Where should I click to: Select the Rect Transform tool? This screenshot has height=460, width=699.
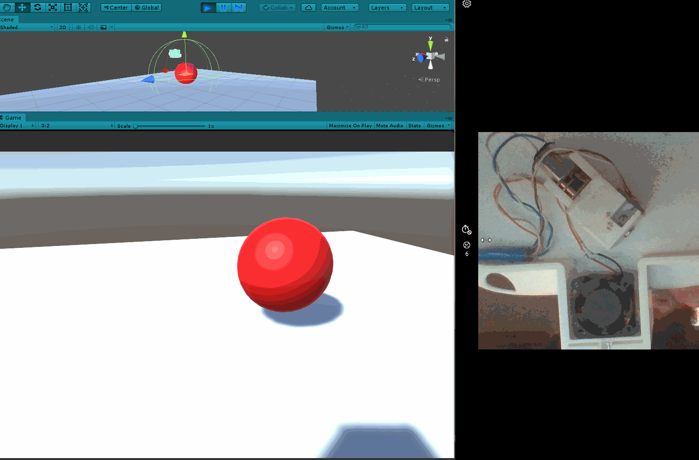pos(68,7)
